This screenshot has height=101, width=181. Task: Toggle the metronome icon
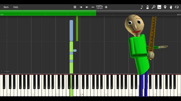click(x=148, y=7)
